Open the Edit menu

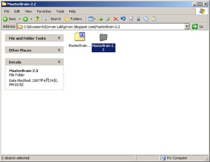[x=17, y=11]
